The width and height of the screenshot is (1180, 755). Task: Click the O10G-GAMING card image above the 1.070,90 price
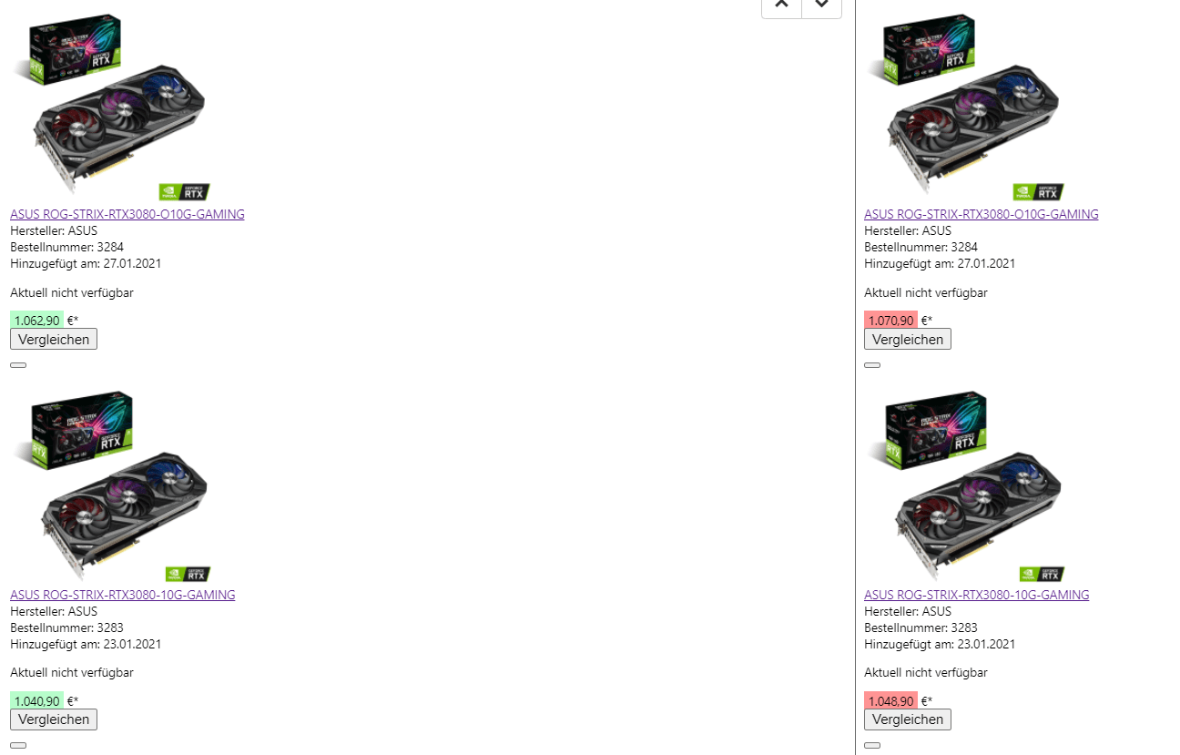[x=965, y=107]
